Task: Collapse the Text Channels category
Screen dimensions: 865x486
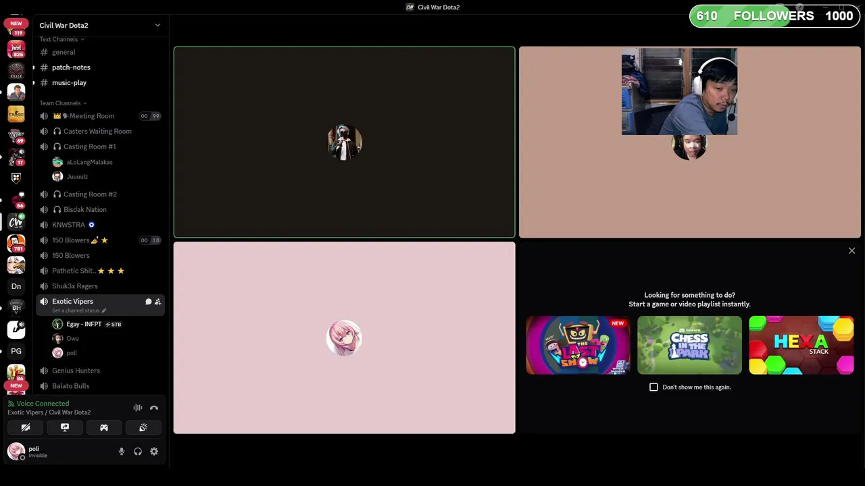Action: (x=61, y=39)
